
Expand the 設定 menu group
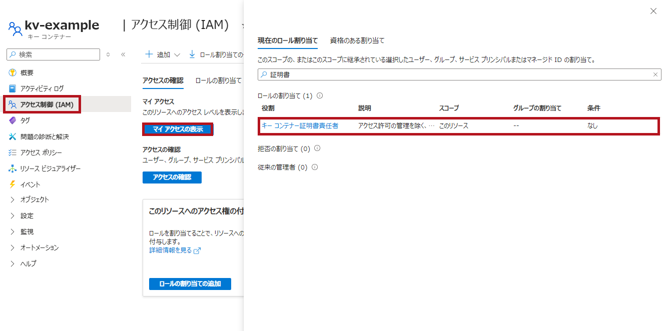click(13, 215)
